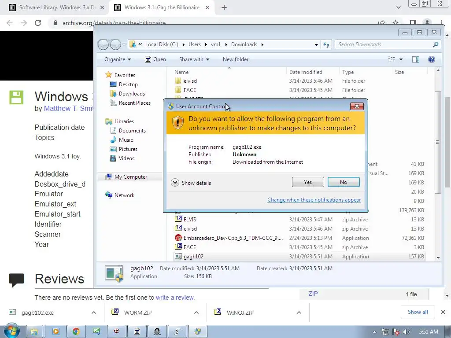Select the ELVIS zip archive row
Screen dimensions: 451x338
tap(299, 220)
